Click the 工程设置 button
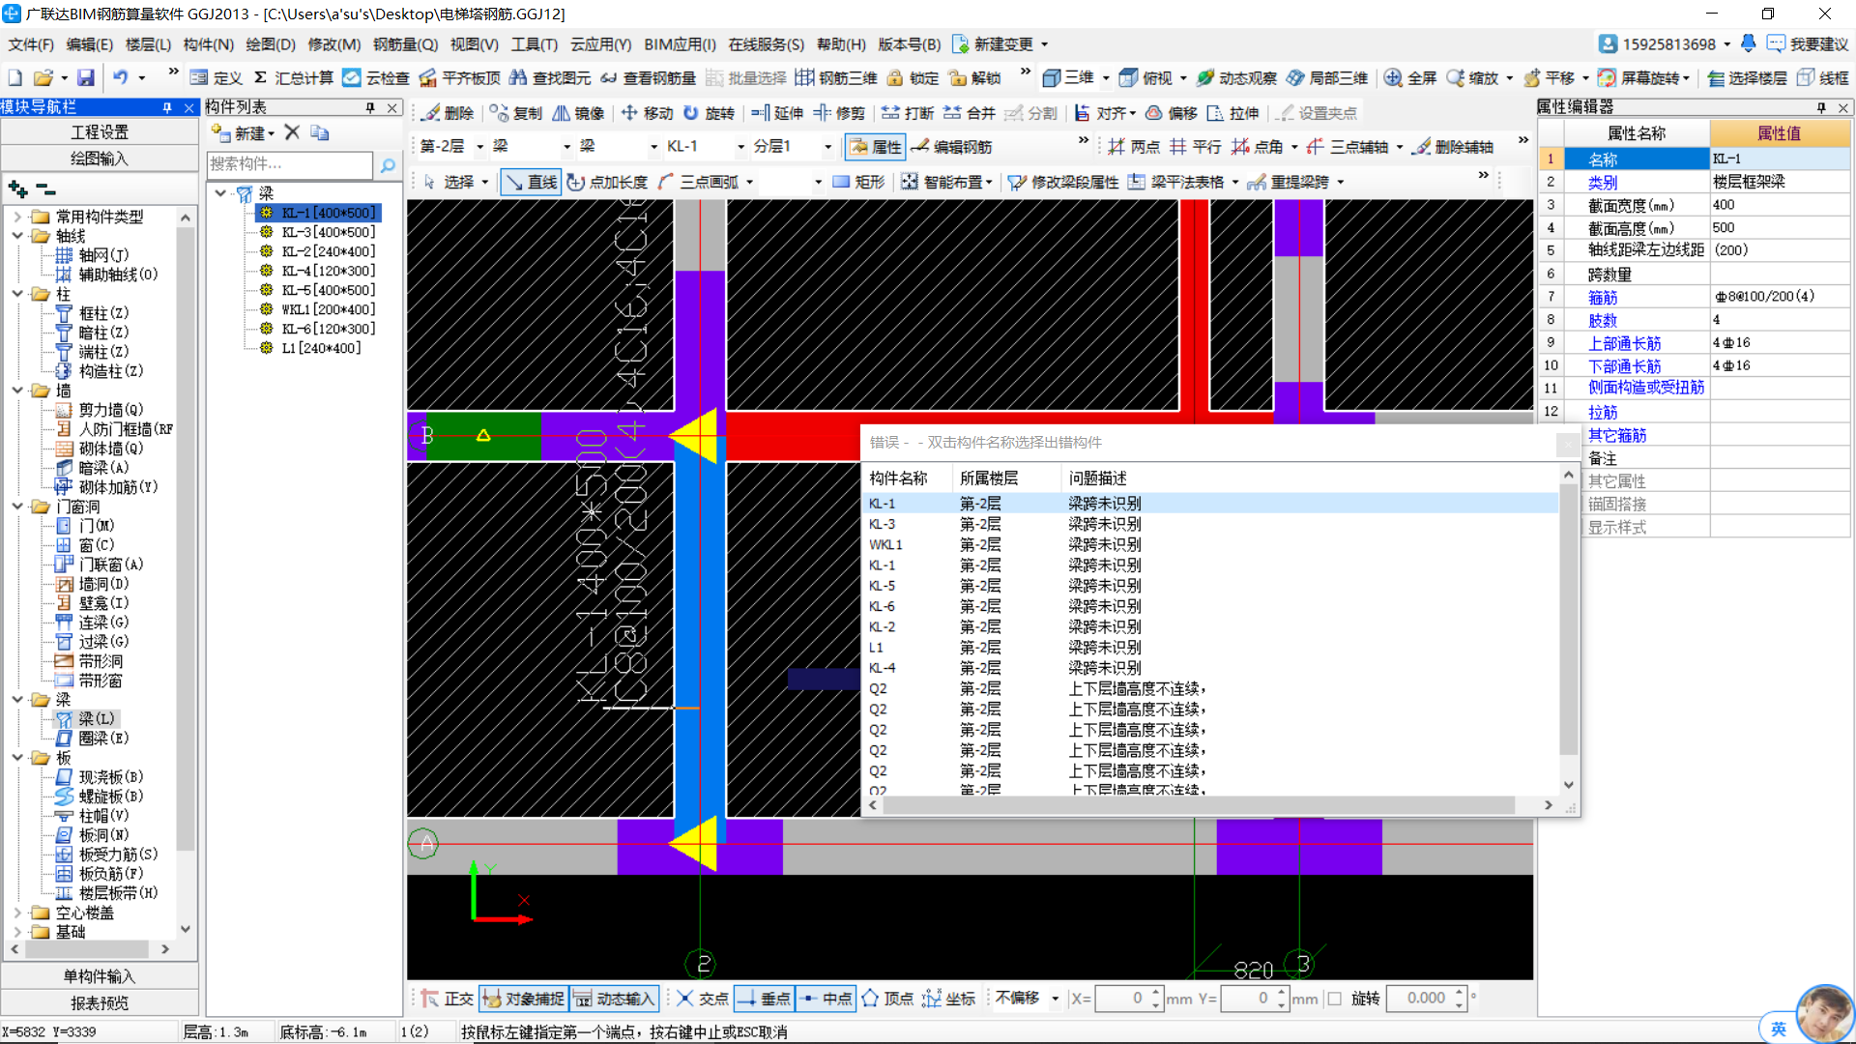Image resolution: width=1856 pixels, height=1044 pixels. tap(100, 131)
